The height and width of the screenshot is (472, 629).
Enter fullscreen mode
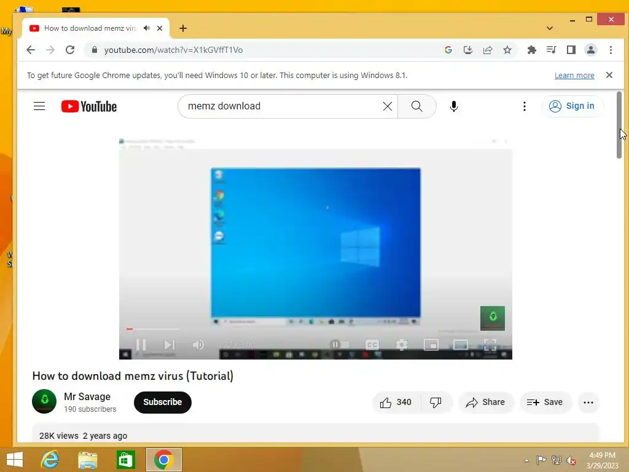coord(490,345)
